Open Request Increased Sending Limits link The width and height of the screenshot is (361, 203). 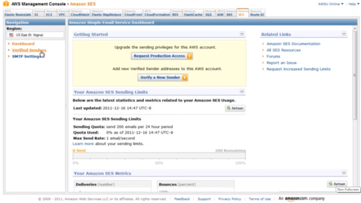click(x=298, y=69)
